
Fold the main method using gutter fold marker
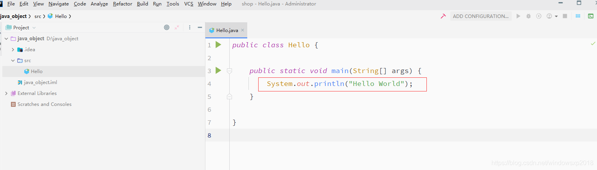coord(230,71)
